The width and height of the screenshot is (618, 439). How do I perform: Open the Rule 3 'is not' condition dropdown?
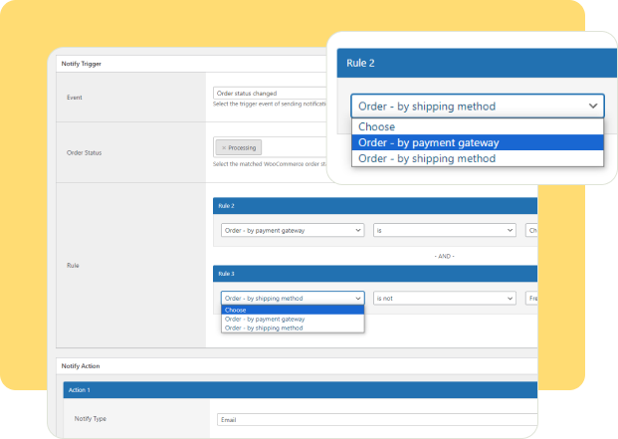click(444, 298)
